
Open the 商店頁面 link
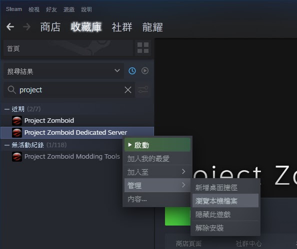[x=188, y=244]
